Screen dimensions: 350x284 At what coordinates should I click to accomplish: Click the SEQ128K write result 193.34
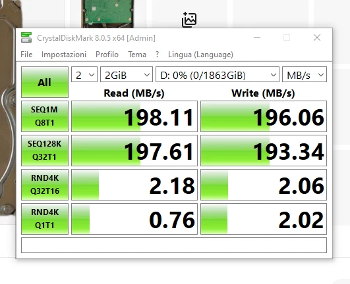click(x=264, y=151)
